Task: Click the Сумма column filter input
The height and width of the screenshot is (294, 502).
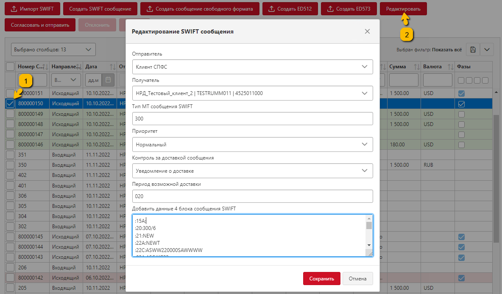Action: (403, 80)
